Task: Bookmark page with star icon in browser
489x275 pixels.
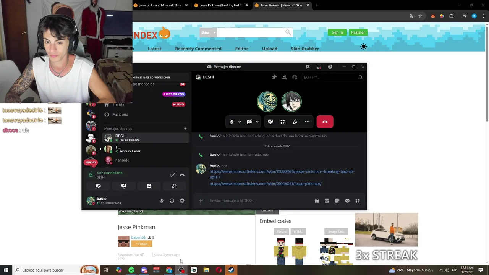Action: pos(420,16)
